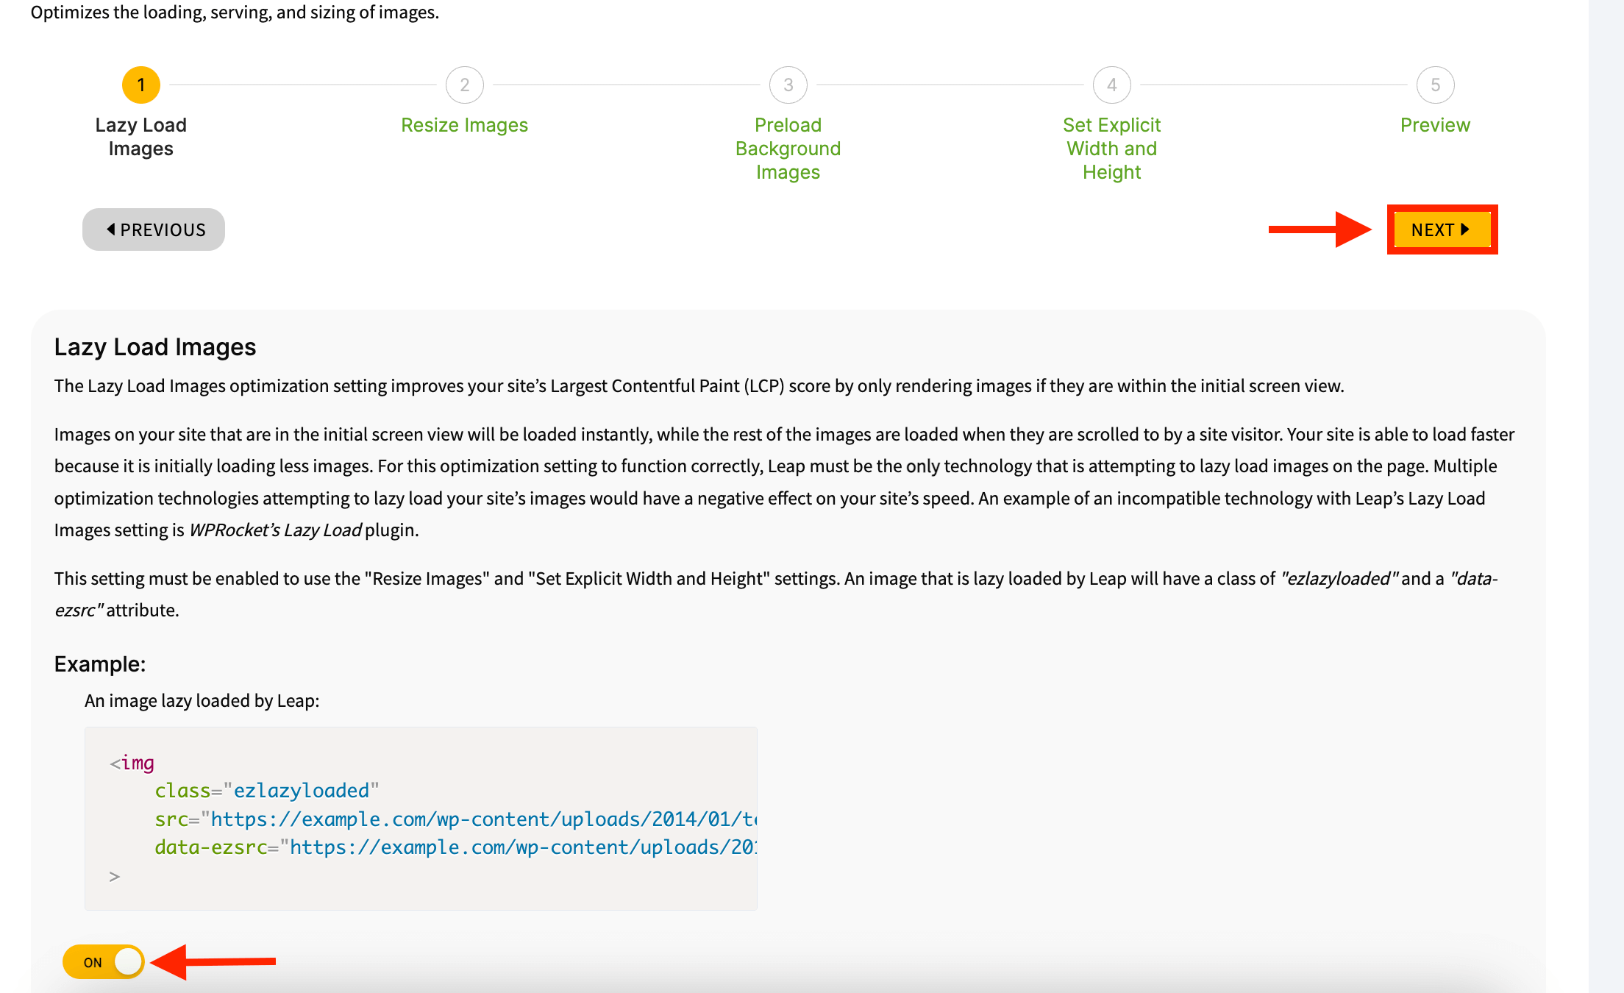Click the step 4 circle icon
Screen dimensions: 1624x993
1112,85
